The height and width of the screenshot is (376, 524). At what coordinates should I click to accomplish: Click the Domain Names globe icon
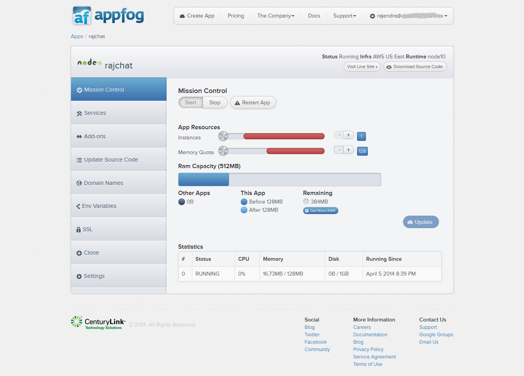pyautogui.click(x=79, y=183)
